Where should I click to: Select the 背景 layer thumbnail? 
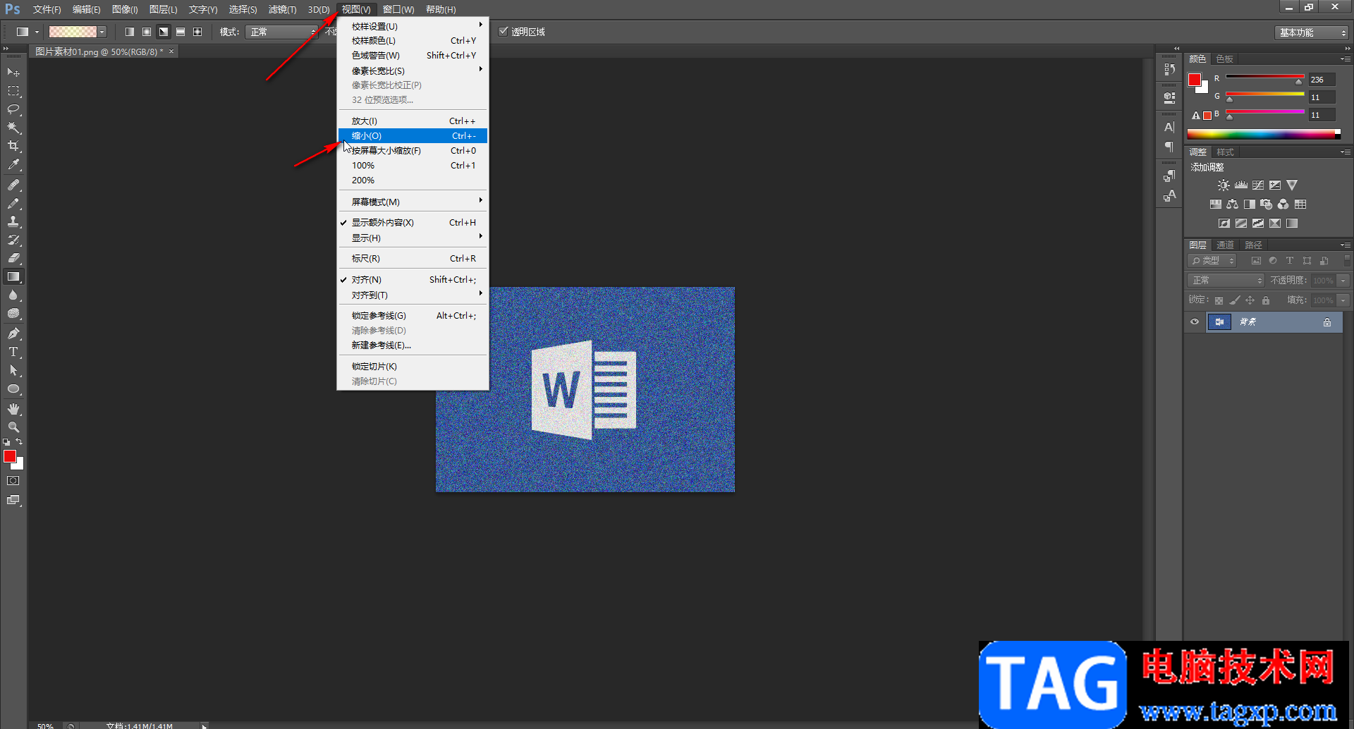[x=1219, y=322]
